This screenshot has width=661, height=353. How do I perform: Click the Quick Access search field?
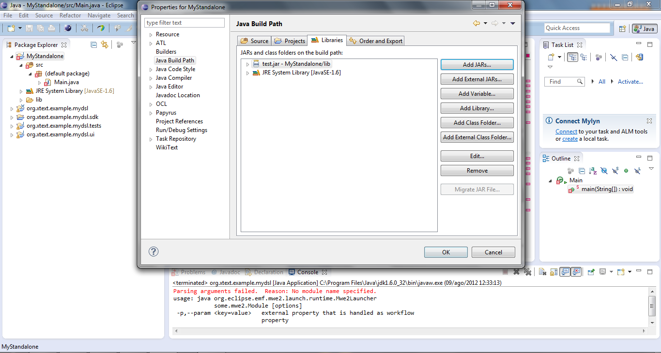(x=578, y=28)
